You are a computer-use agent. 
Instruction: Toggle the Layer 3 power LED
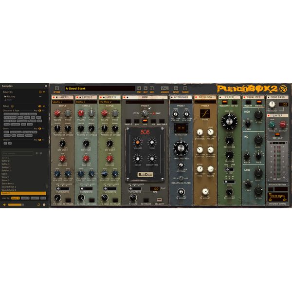(x=101, y=97)
